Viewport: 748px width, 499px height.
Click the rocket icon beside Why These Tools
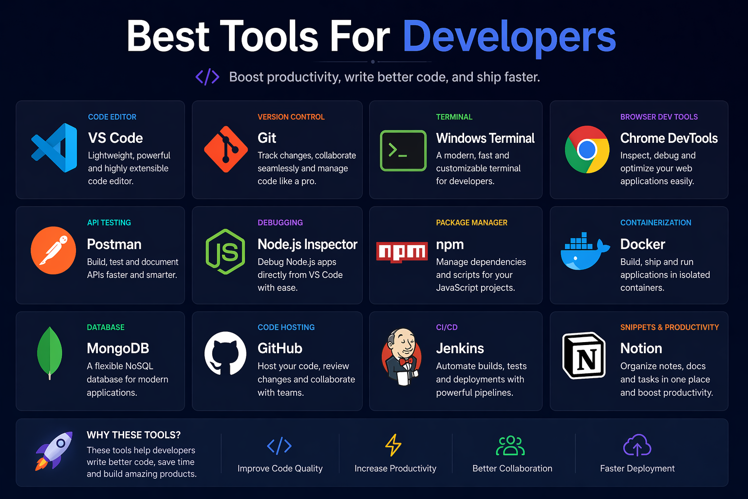point(53,452)
